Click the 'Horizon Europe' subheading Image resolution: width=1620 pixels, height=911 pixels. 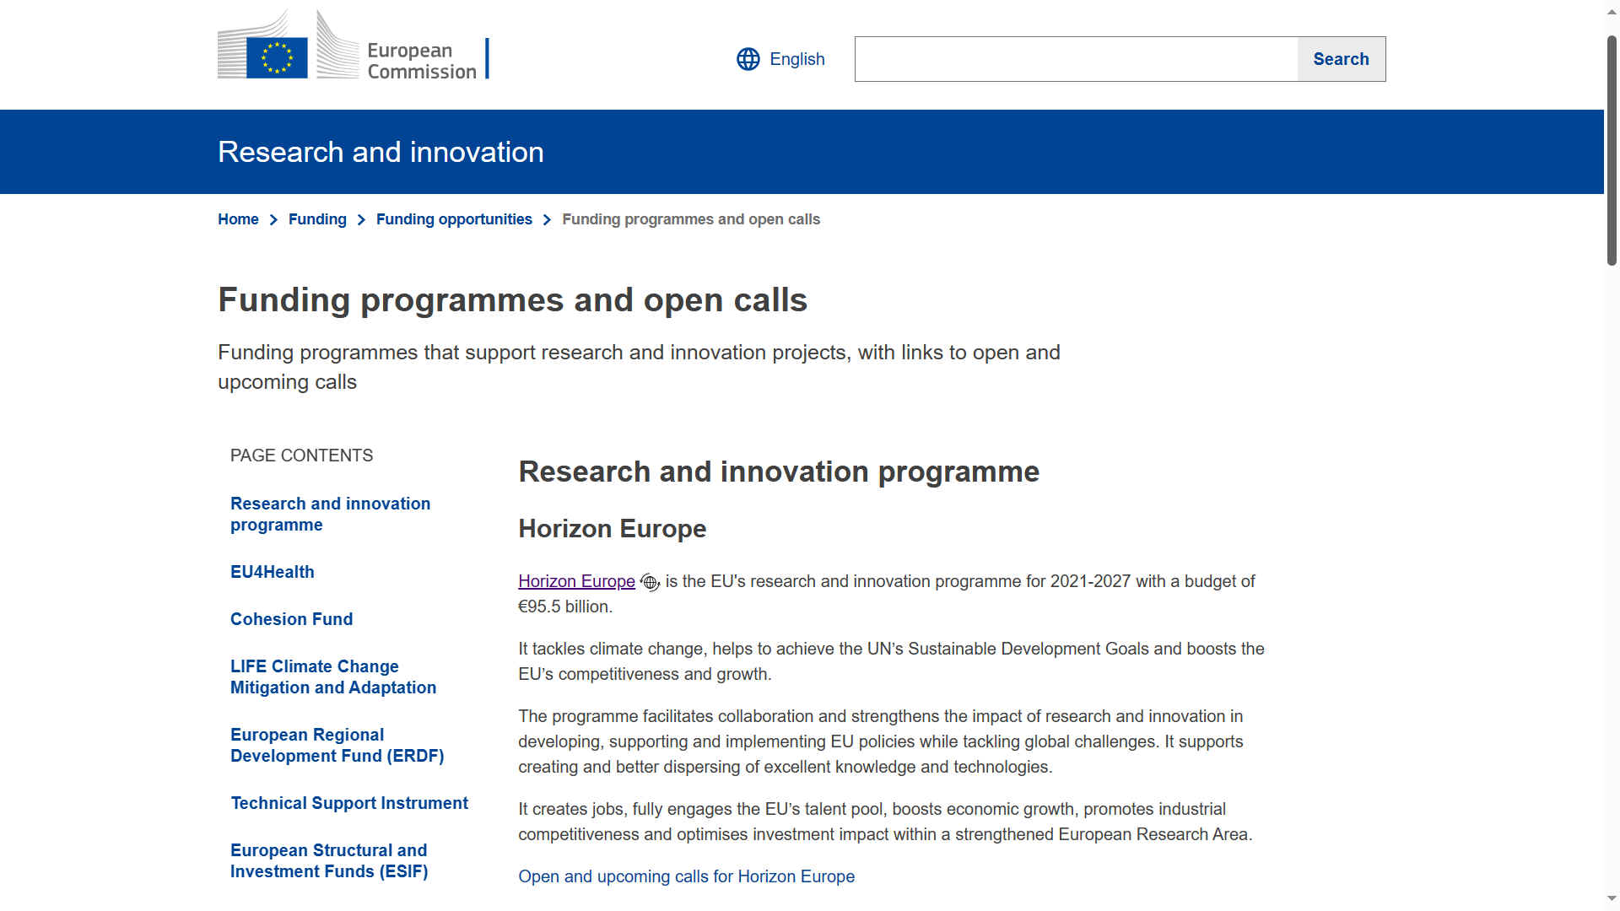pos(612,529)
